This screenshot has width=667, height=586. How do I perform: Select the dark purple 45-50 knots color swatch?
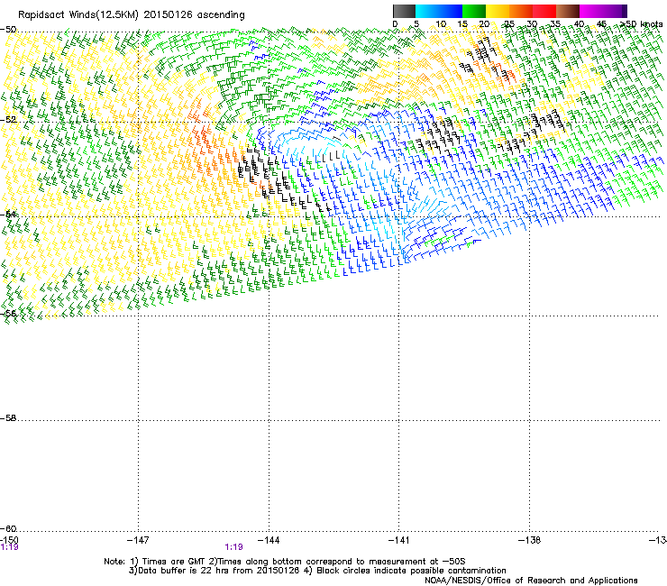(x=615, y=11)
